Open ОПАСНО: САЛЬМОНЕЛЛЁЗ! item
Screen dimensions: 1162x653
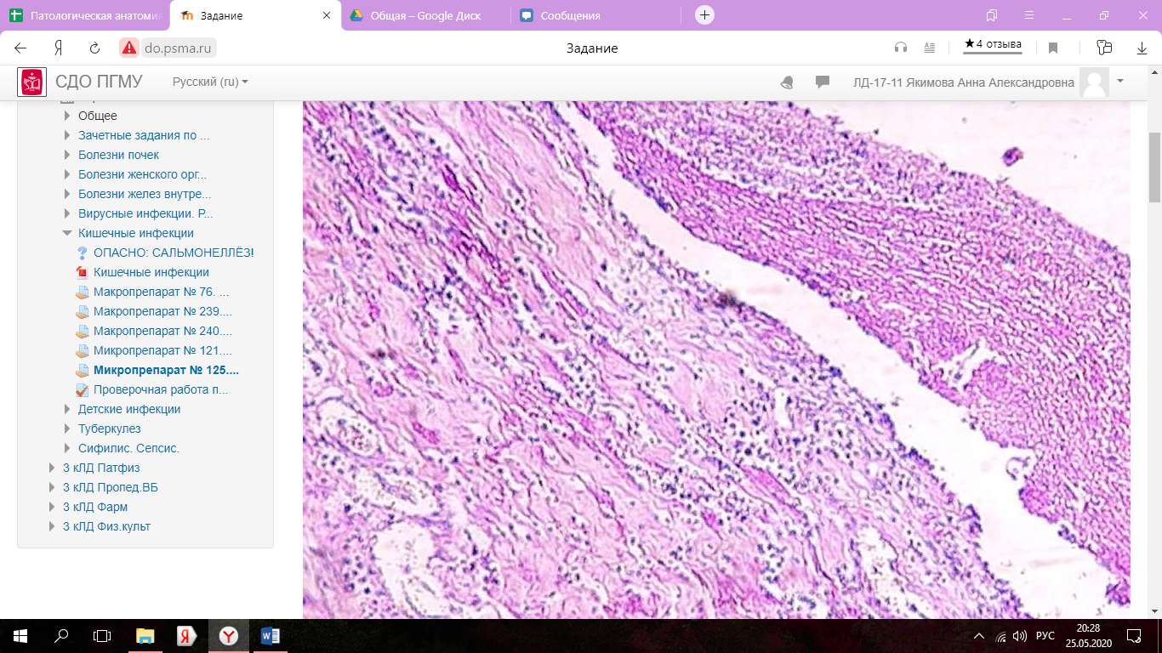coord(174,253)
